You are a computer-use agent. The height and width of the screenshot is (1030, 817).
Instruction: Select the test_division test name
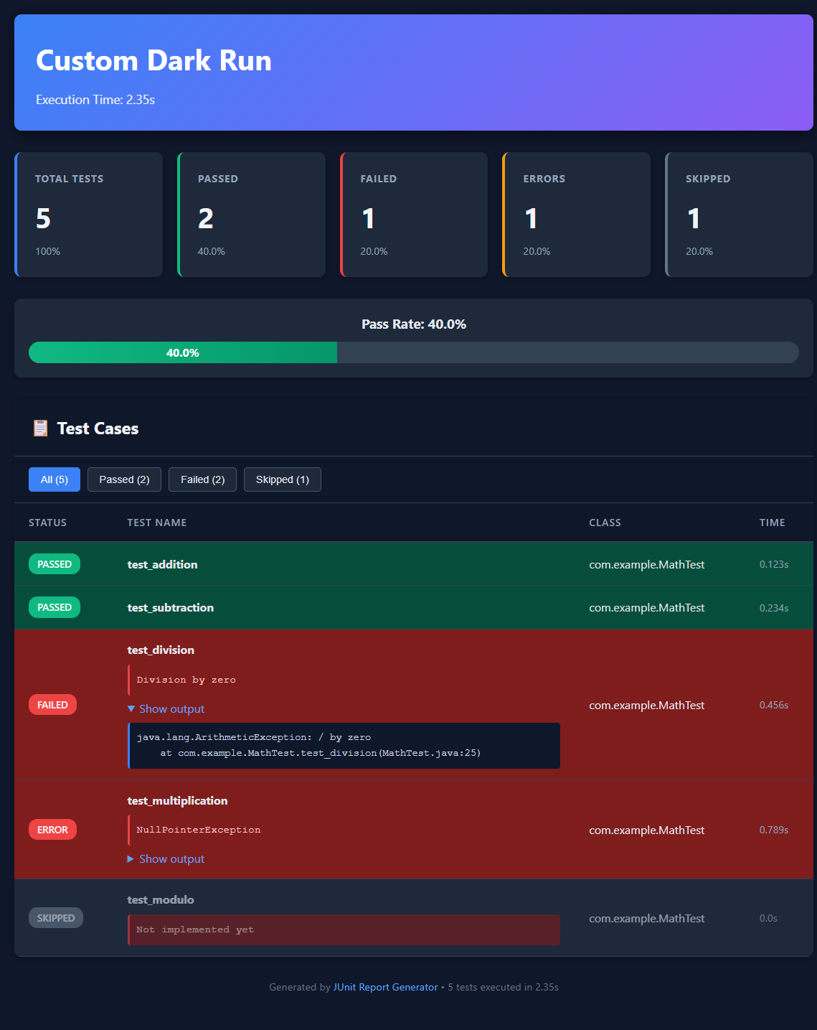click(x=161, y=650)
